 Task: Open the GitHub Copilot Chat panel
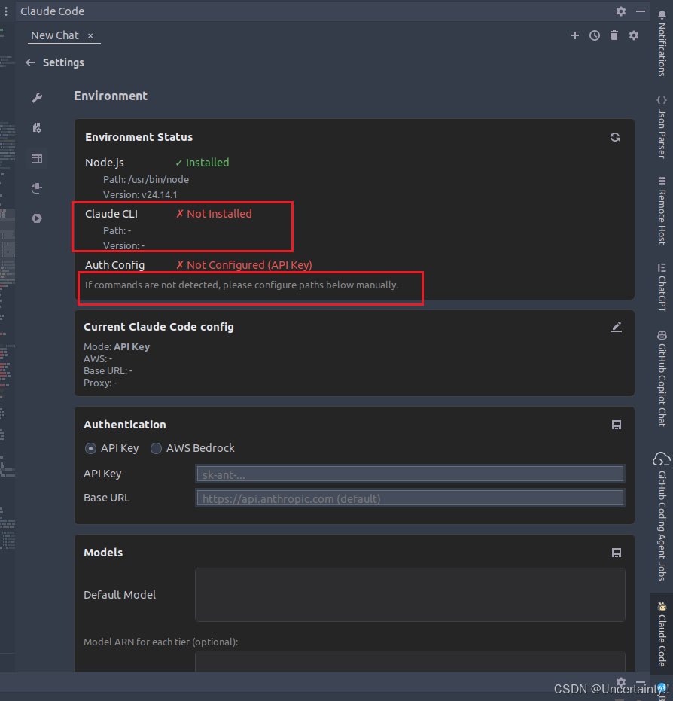click(662, 379)
